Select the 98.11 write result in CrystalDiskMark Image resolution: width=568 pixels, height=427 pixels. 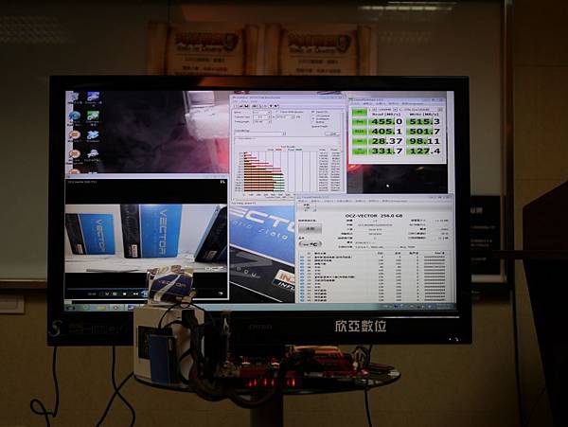coord(424,141)
